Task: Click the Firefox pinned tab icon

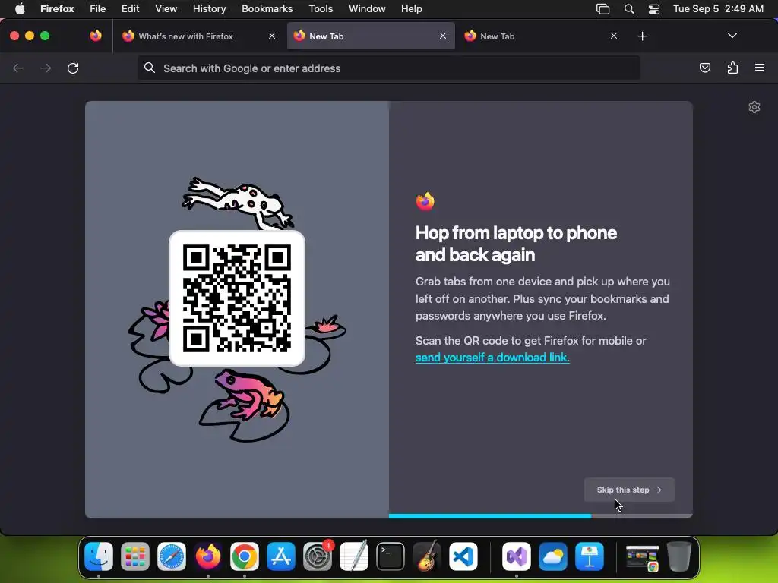Action: (x=96, y=36)
